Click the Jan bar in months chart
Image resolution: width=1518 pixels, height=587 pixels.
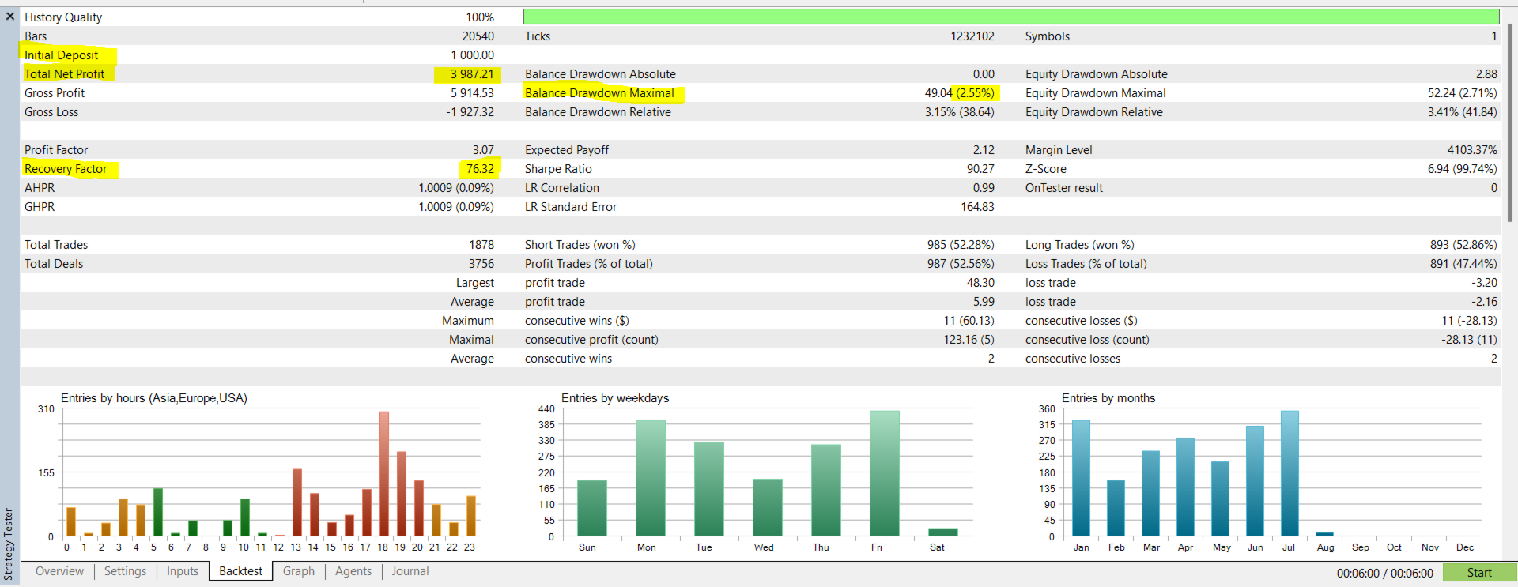(x=1081, y=479)
